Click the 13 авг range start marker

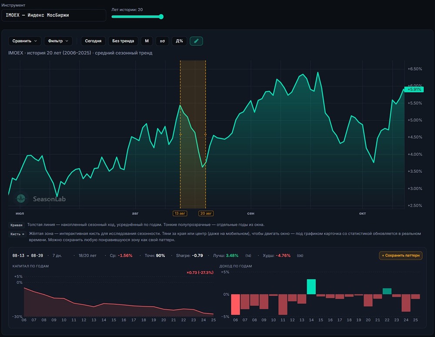click(180, 213)
